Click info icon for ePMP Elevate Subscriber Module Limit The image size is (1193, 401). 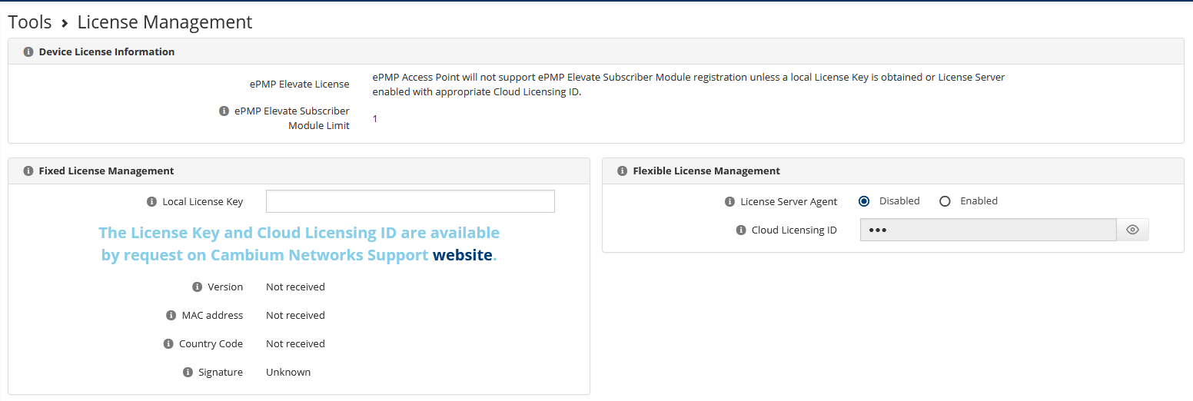click(224, 111)
